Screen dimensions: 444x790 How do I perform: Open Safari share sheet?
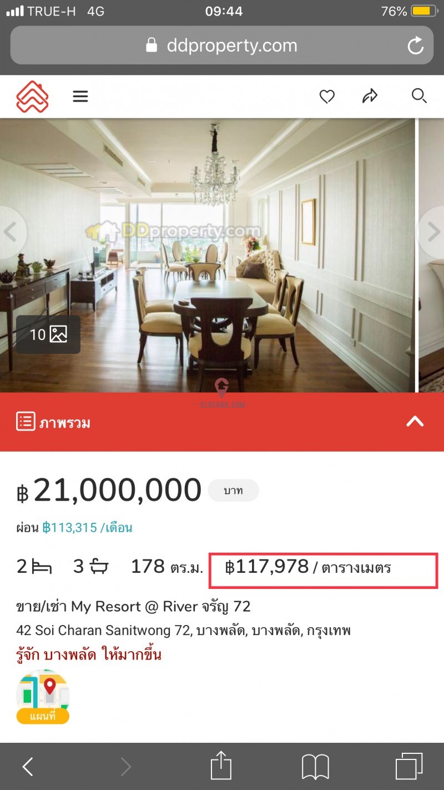coord(221,766)
